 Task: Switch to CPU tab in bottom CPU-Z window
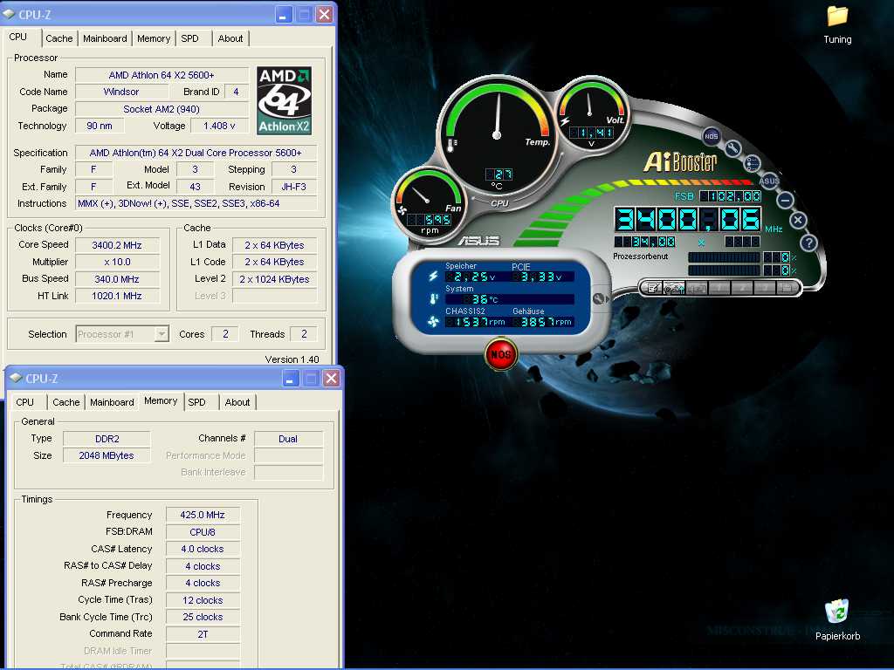tap(24, 401)
